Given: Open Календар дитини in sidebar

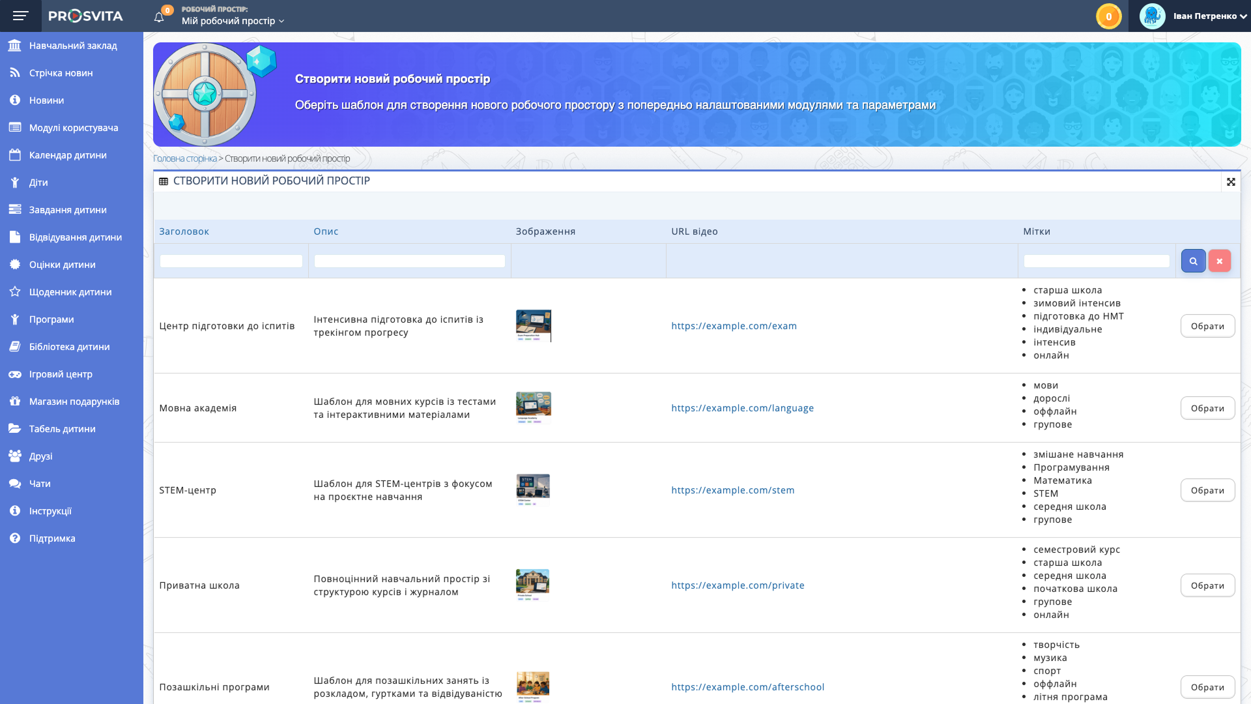Looking at the screenshot, I should coord(72,155).
